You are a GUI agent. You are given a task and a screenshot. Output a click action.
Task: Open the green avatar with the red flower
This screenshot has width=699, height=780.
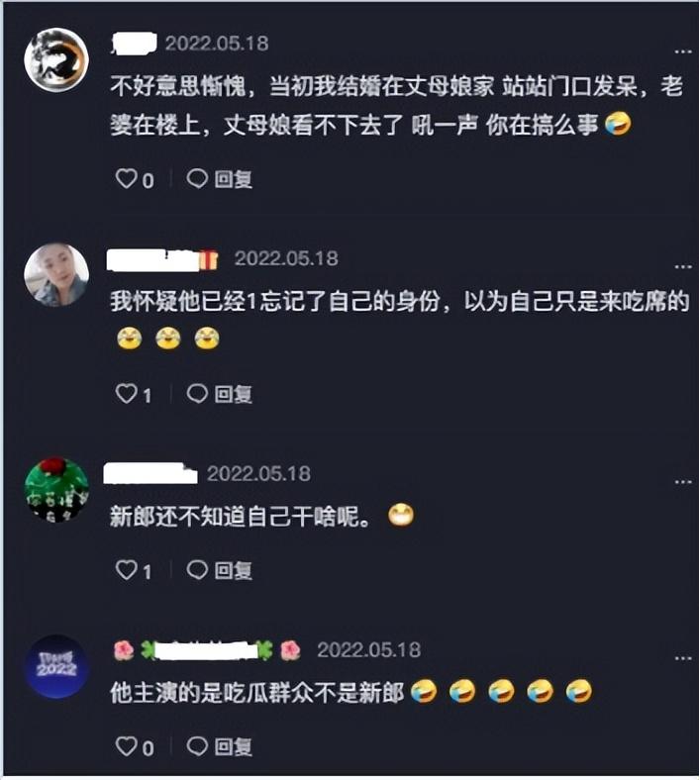point(56,490)
